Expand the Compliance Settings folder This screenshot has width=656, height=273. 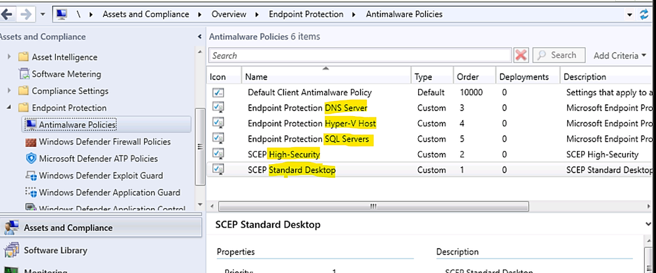pyautogui.click(x=9, y=91)
